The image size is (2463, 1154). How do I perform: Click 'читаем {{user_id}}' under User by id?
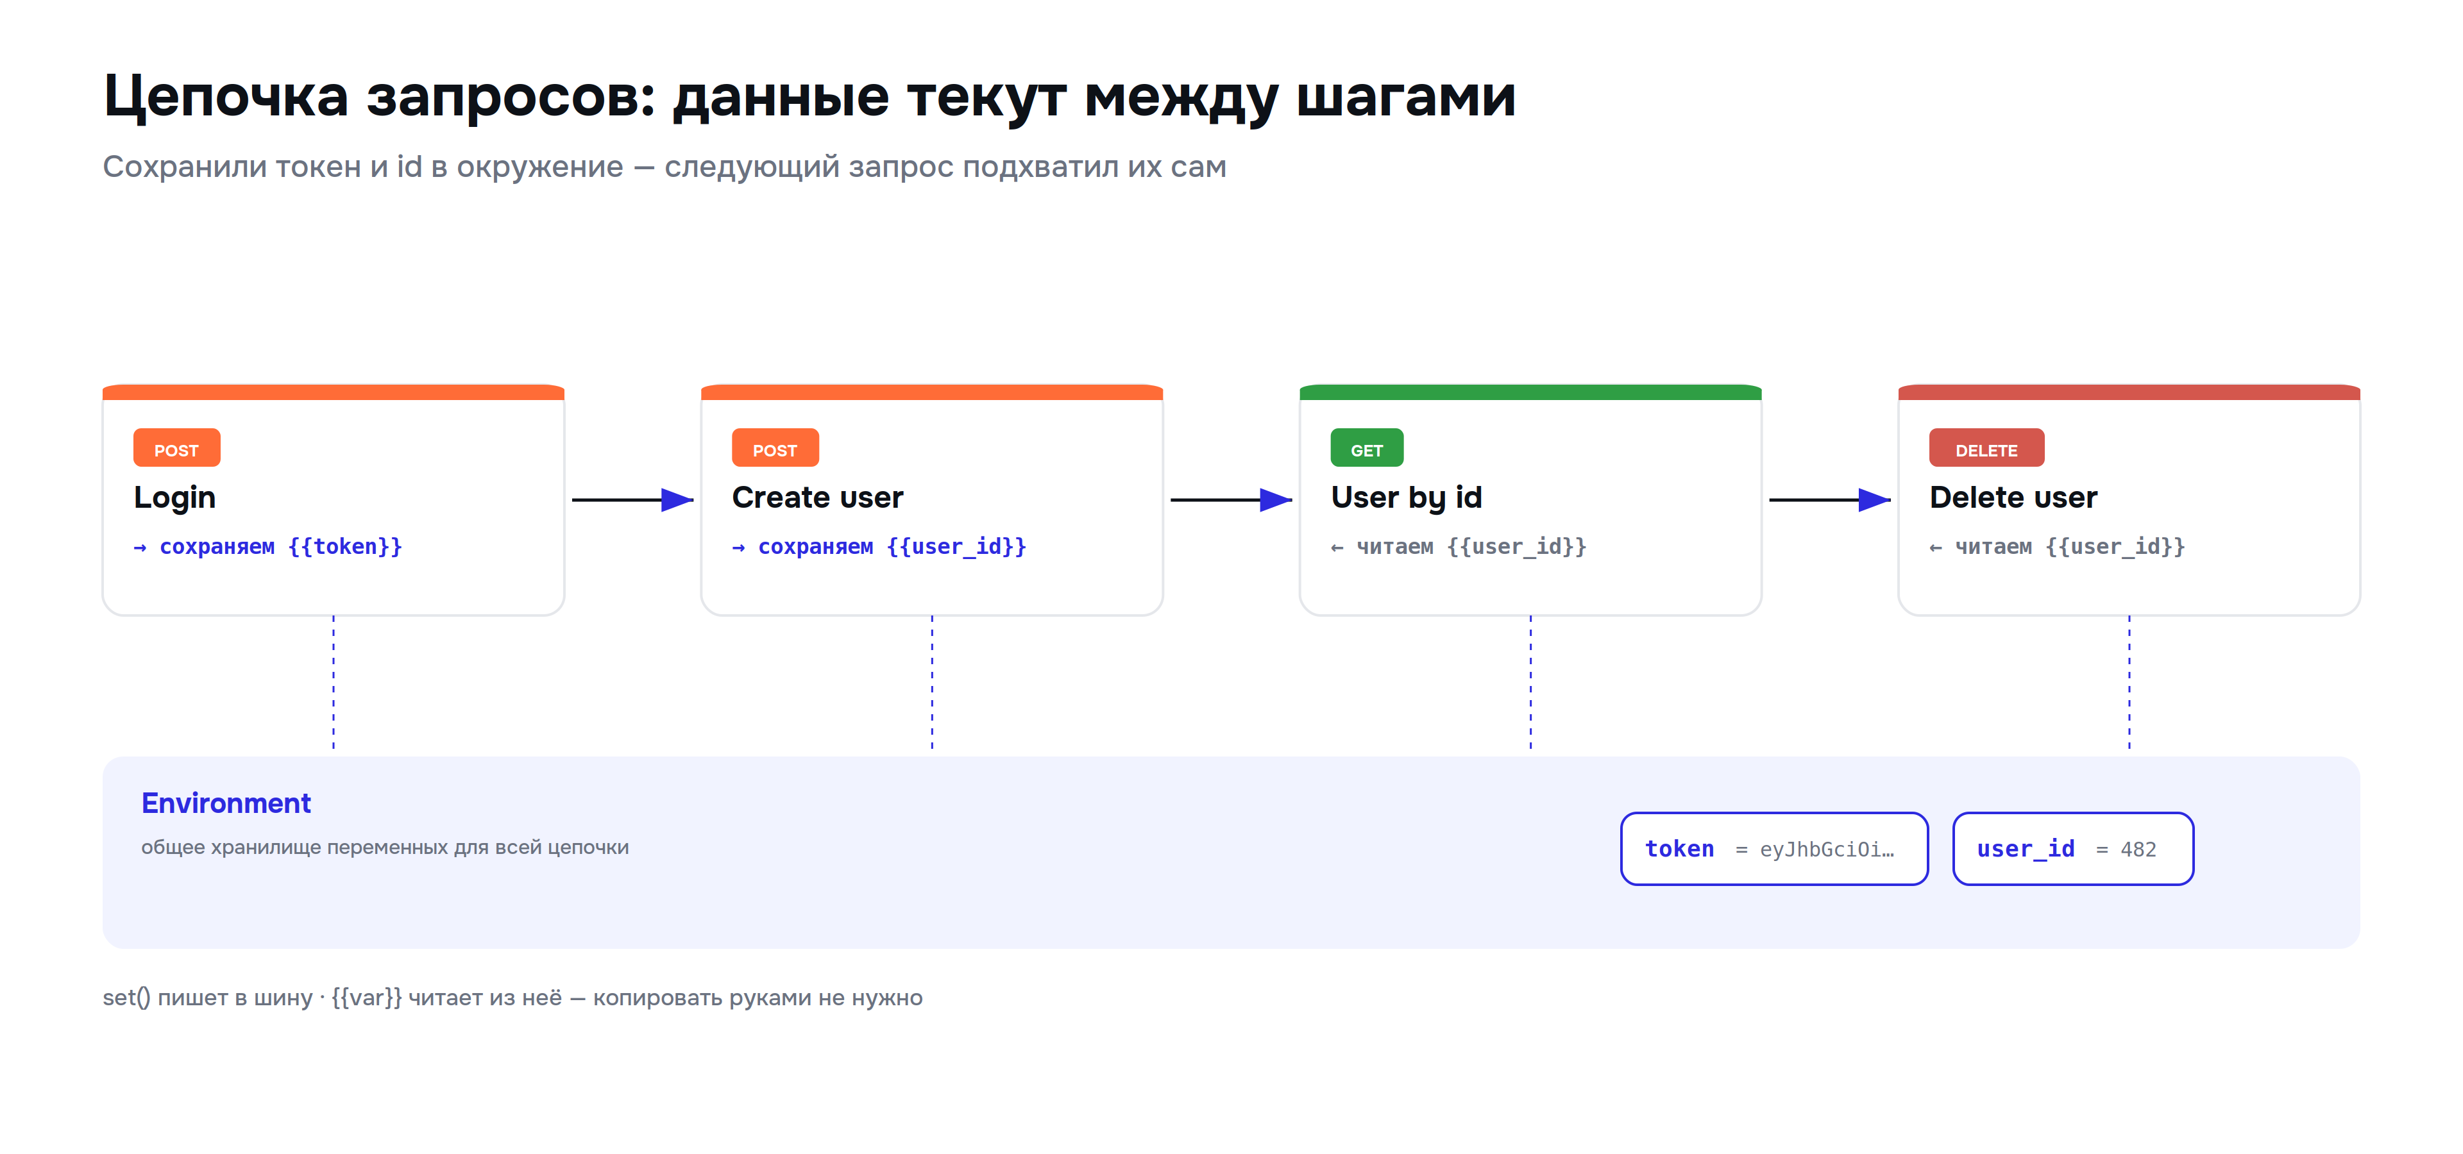click(x=1458, y=548)
